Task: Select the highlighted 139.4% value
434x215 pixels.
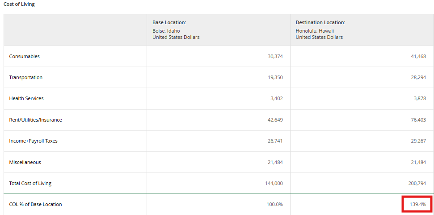Action: click(x=418, y=204)
